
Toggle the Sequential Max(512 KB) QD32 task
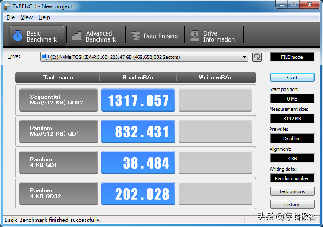(59, 100)
